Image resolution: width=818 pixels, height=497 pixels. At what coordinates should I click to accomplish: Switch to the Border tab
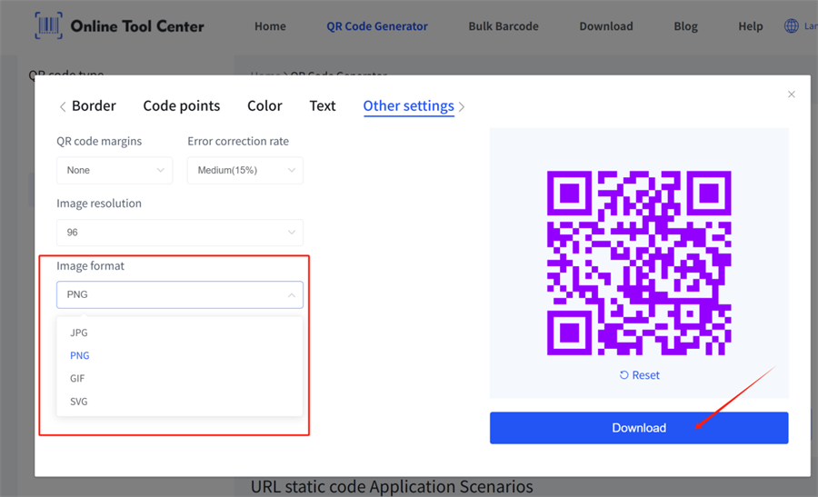coord(94,106)
